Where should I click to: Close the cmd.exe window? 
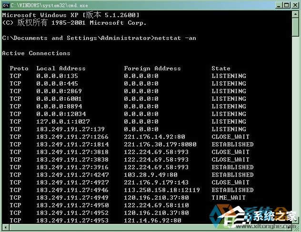pyautogui.click(x=295, y=5)
